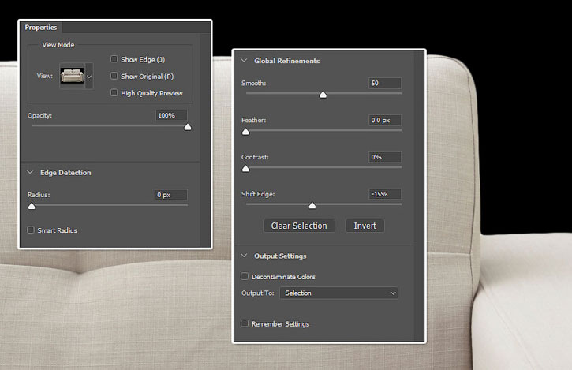Collapse the Output Settings section
This screenshot has height=370, width=572.
pos(244,256)
